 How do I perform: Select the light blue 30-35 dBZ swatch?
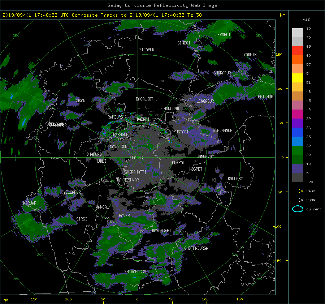tap(298, 141)
